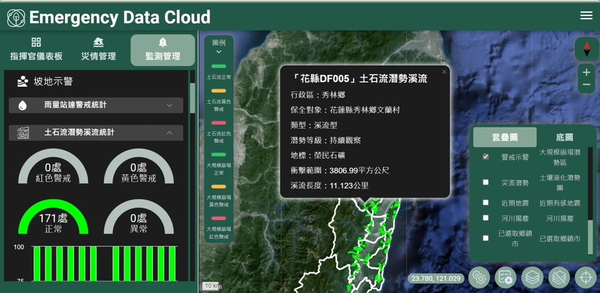Click the 潛勢等級:持續觀察 line
The image size is (600, 293).
[x=325, y=140]
